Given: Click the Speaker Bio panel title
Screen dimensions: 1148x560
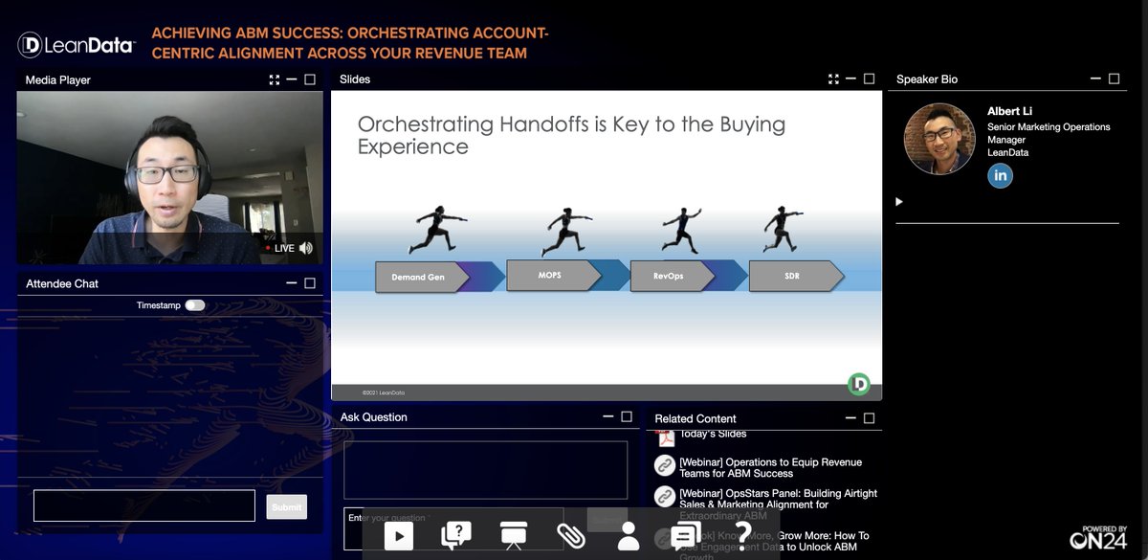Looking at the screenshot, I should [927, 78].
